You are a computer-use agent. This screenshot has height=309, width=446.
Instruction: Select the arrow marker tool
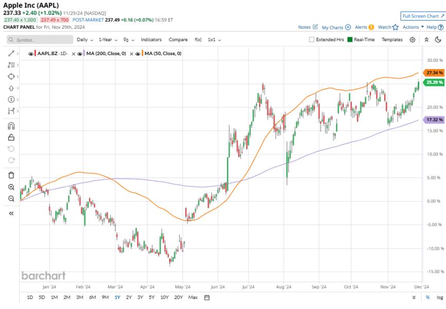(x=11, y=88)
